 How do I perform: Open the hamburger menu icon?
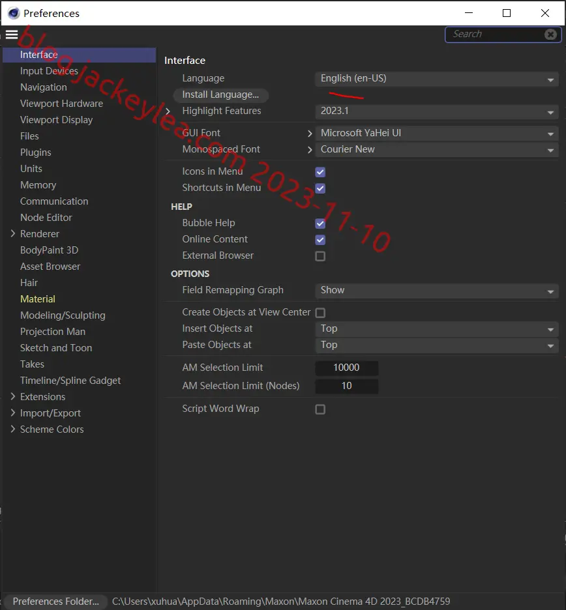click(12, 35)
